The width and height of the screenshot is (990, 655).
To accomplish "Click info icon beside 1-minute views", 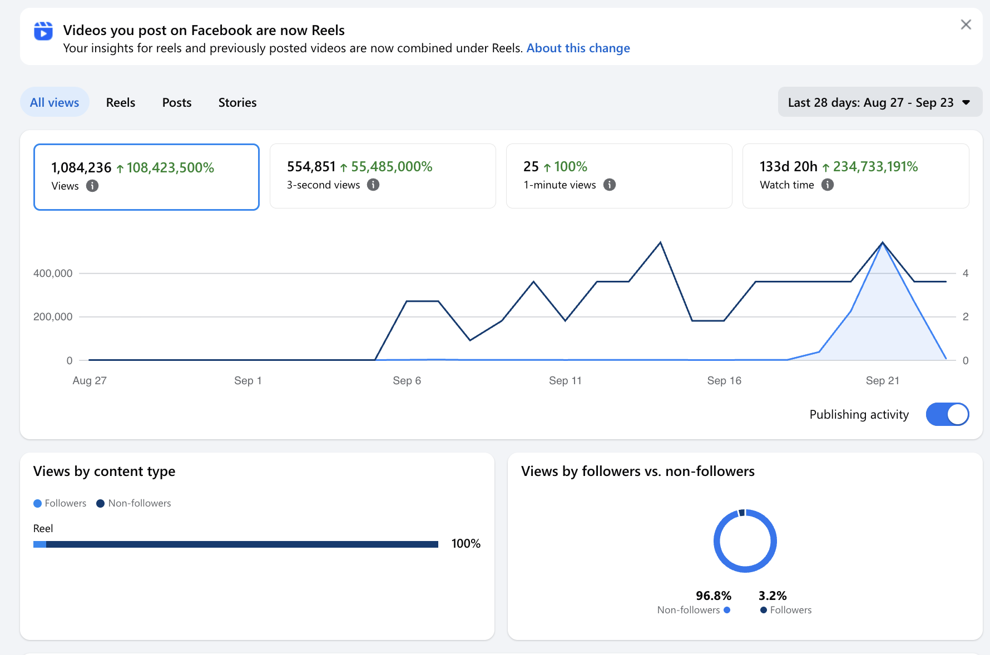I will [x=610, y=185].
